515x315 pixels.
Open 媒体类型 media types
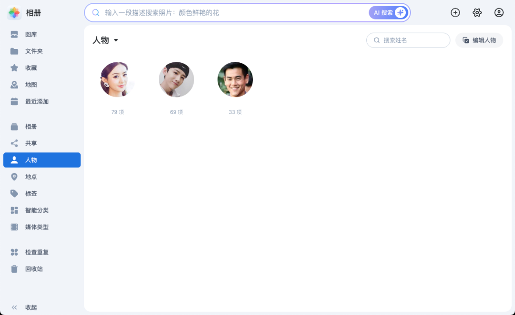click(x=33, y=226)
